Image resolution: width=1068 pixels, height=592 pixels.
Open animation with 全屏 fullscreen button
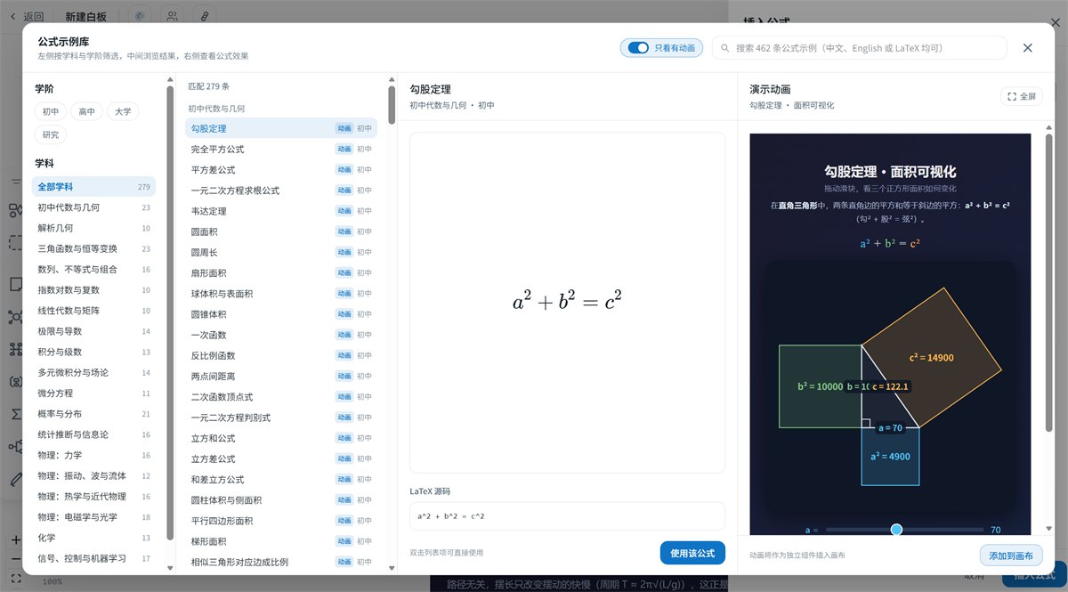[1022, 96]
